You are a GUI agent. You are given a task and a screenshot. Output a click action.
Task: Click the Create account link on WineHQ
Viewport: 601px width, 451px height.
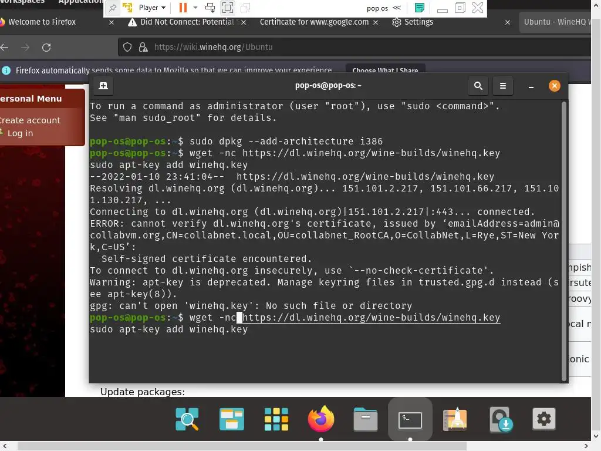[x=31, y=120]
